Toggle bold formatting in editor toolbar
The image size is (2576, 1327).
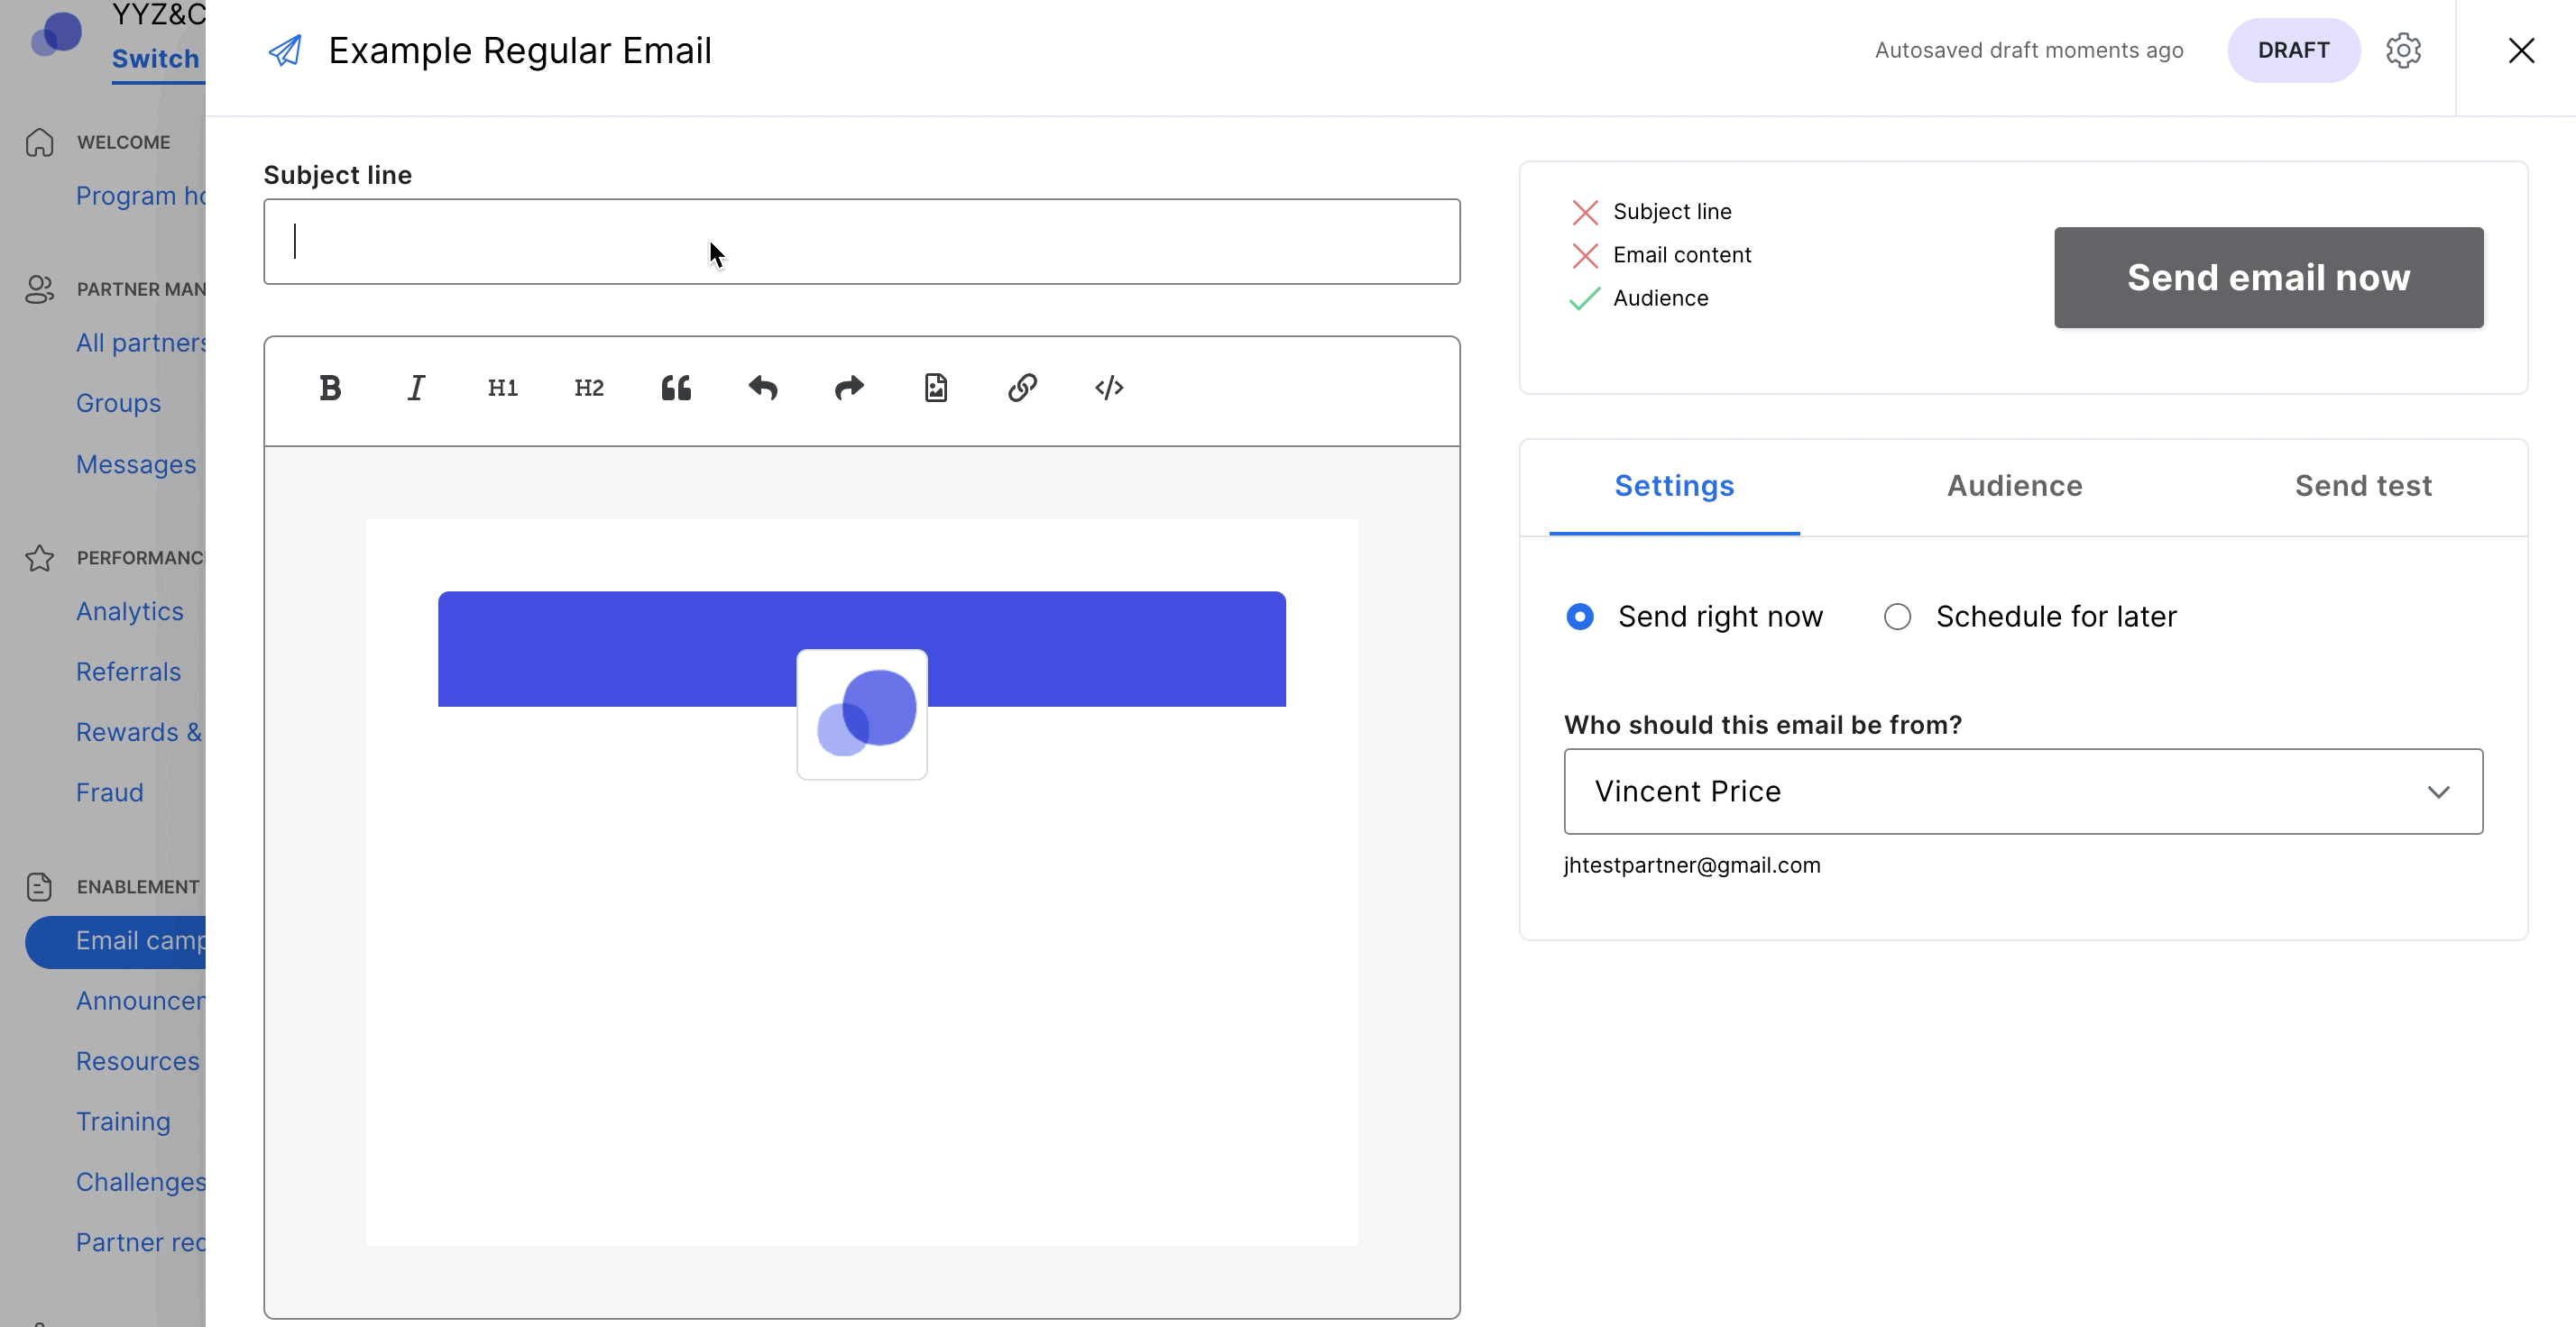click(330, 388)
